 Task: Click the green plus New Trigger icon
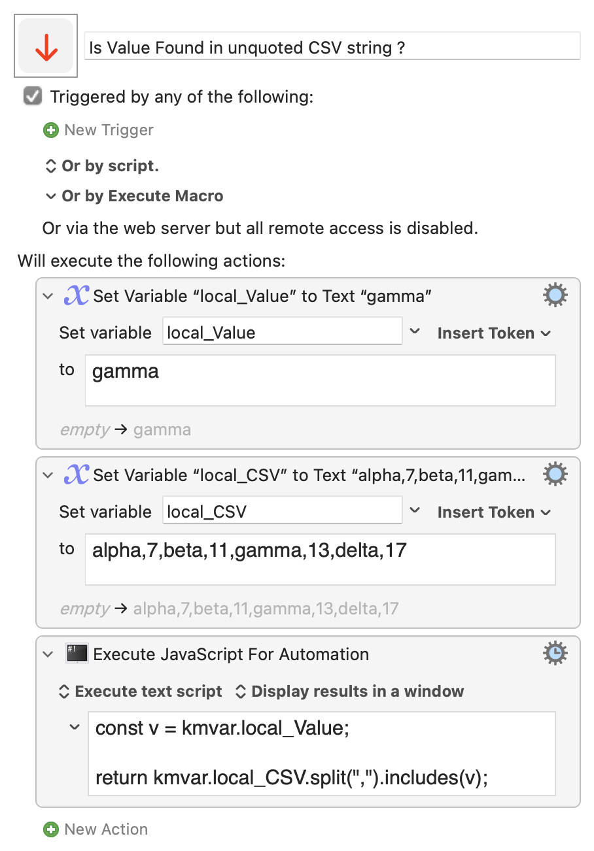50,130
